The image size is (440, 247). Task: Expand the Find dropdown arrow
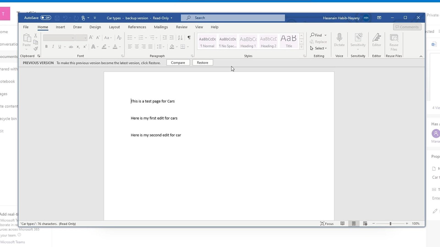tap(326, 35)
